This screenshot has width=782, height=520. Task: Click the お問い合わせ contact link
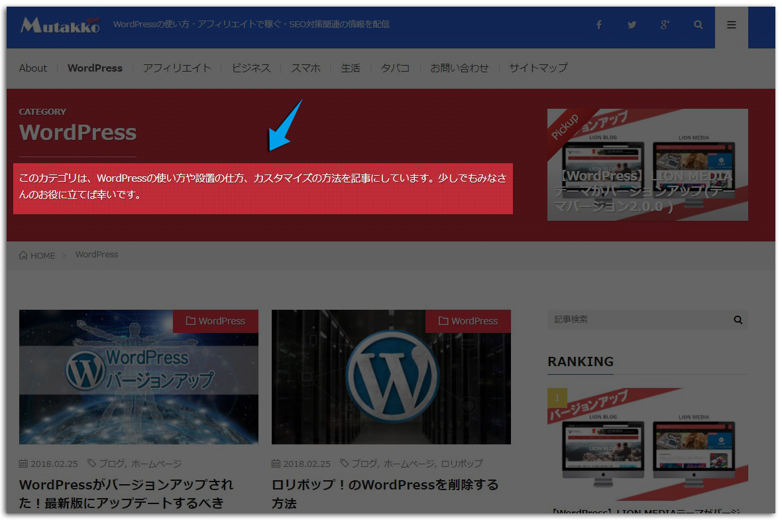click(x=460, y=68)
